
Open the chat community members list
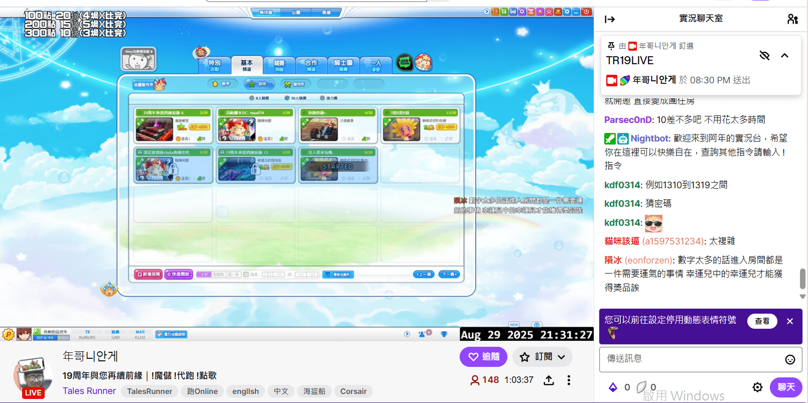[792, 19]
